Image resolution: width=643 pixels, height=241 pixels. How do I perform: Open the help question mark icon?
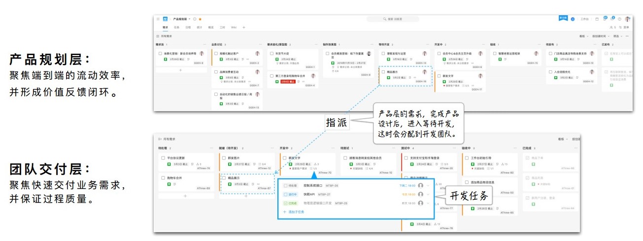coord(619,19)
